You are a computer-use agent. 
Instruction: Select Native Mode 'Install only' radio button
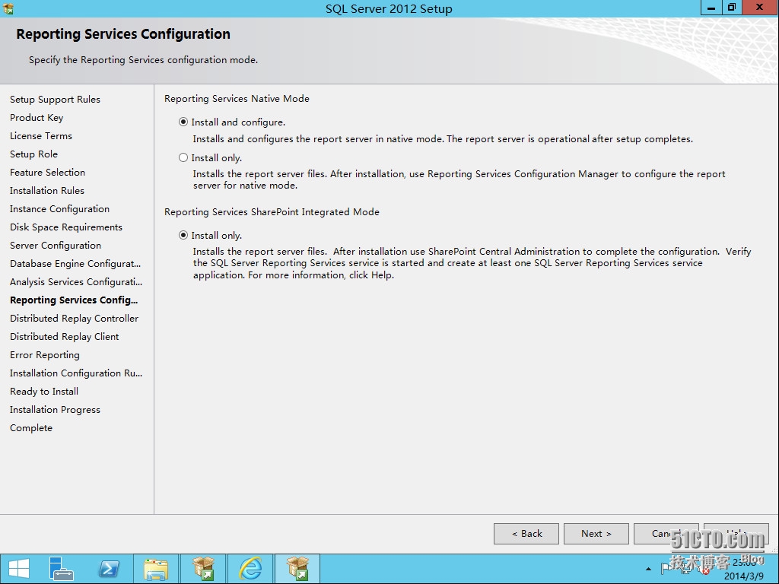pos(183,157)
